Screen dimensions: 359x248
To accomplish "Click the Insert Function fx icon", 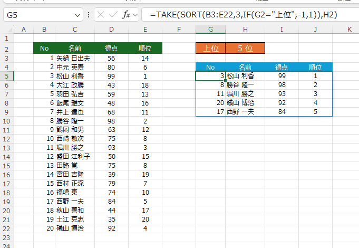I will click(125, 15).
